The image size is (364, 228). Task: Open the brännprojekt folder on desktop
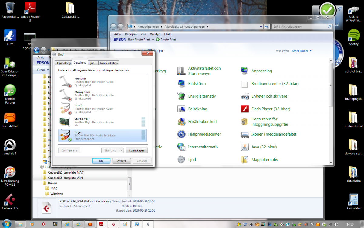[354, 93]
